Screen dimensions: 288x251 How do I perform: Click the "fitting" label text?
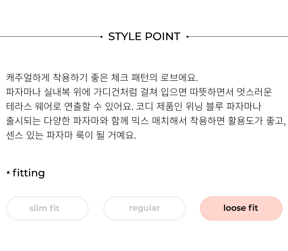(29, 173)
